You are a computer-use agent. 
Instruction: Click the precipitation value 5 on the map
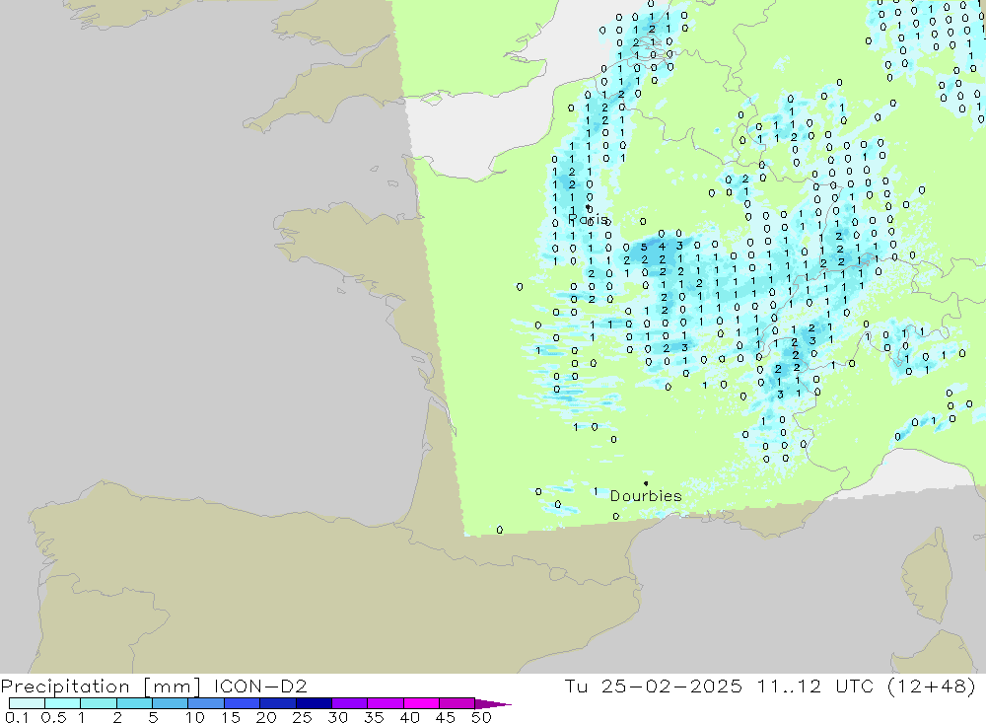click(644, 248)
